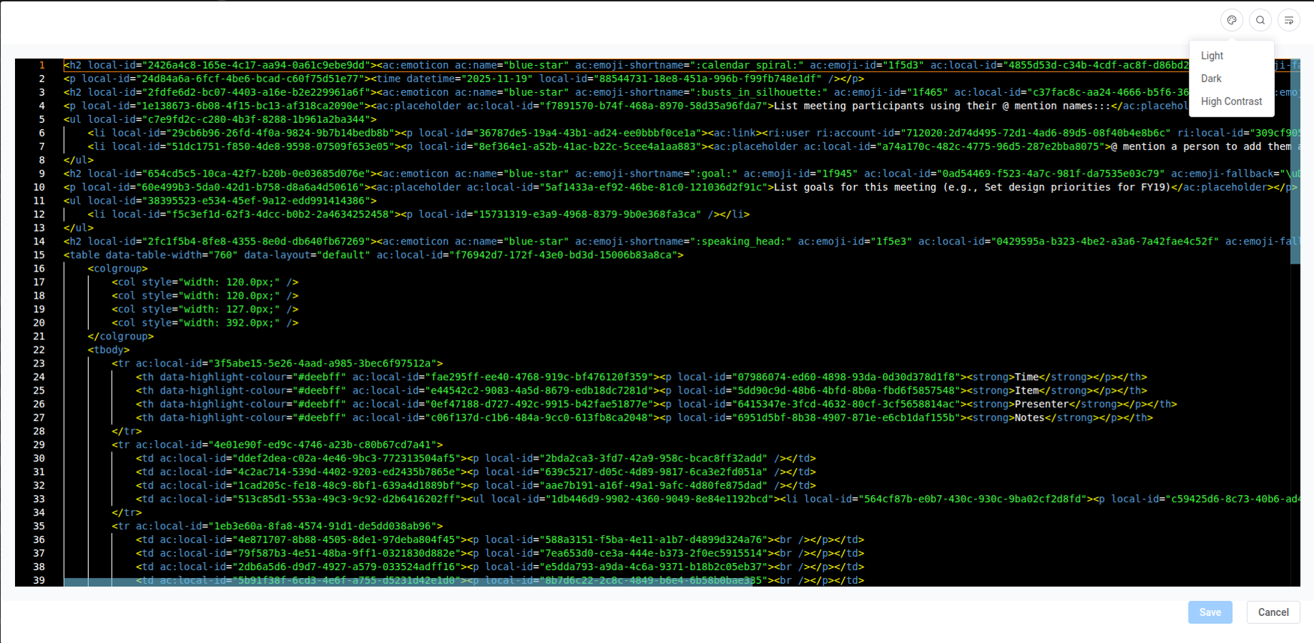Click the strong text 'Item' in code
1314x643 pixels.
pyautogui.click(x=1026, y=391)
